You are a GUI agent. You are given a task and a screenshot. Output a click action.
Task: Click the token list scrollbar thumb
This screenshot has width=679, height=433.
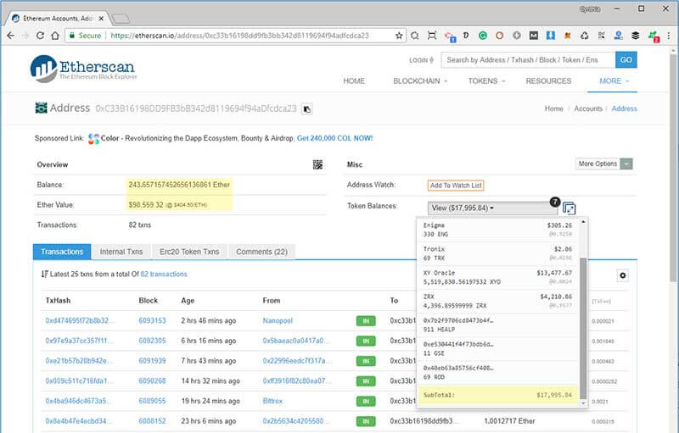click(583, 329)
